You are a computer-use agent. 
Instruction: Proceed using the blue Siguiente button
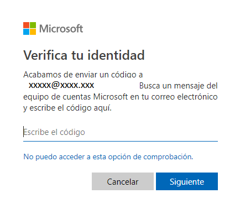click(187, 181)
